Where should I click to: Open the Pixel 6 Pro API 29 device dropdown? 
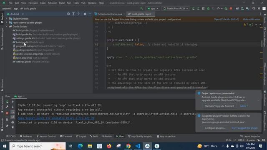(x=175, y=8)
